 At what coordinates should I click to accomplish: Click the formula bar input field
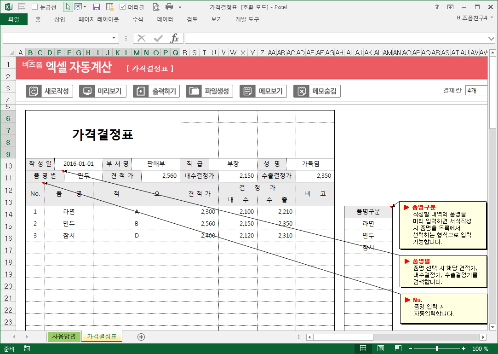point(336,38)
